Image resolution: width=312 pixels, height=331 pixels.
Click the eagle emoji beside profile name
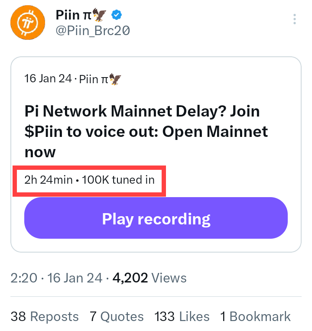click(x=100, y=15)
